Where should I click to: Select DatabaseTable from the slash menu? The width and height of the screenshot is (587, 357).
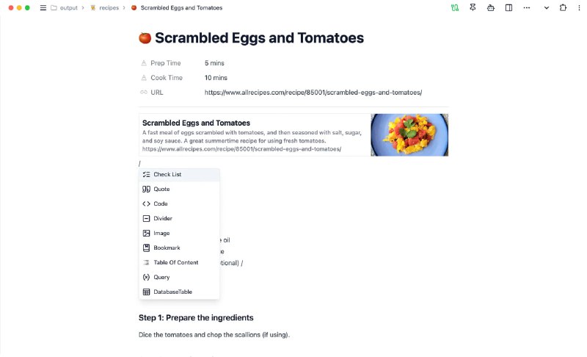pyautogui.click(x=179, y=292)
